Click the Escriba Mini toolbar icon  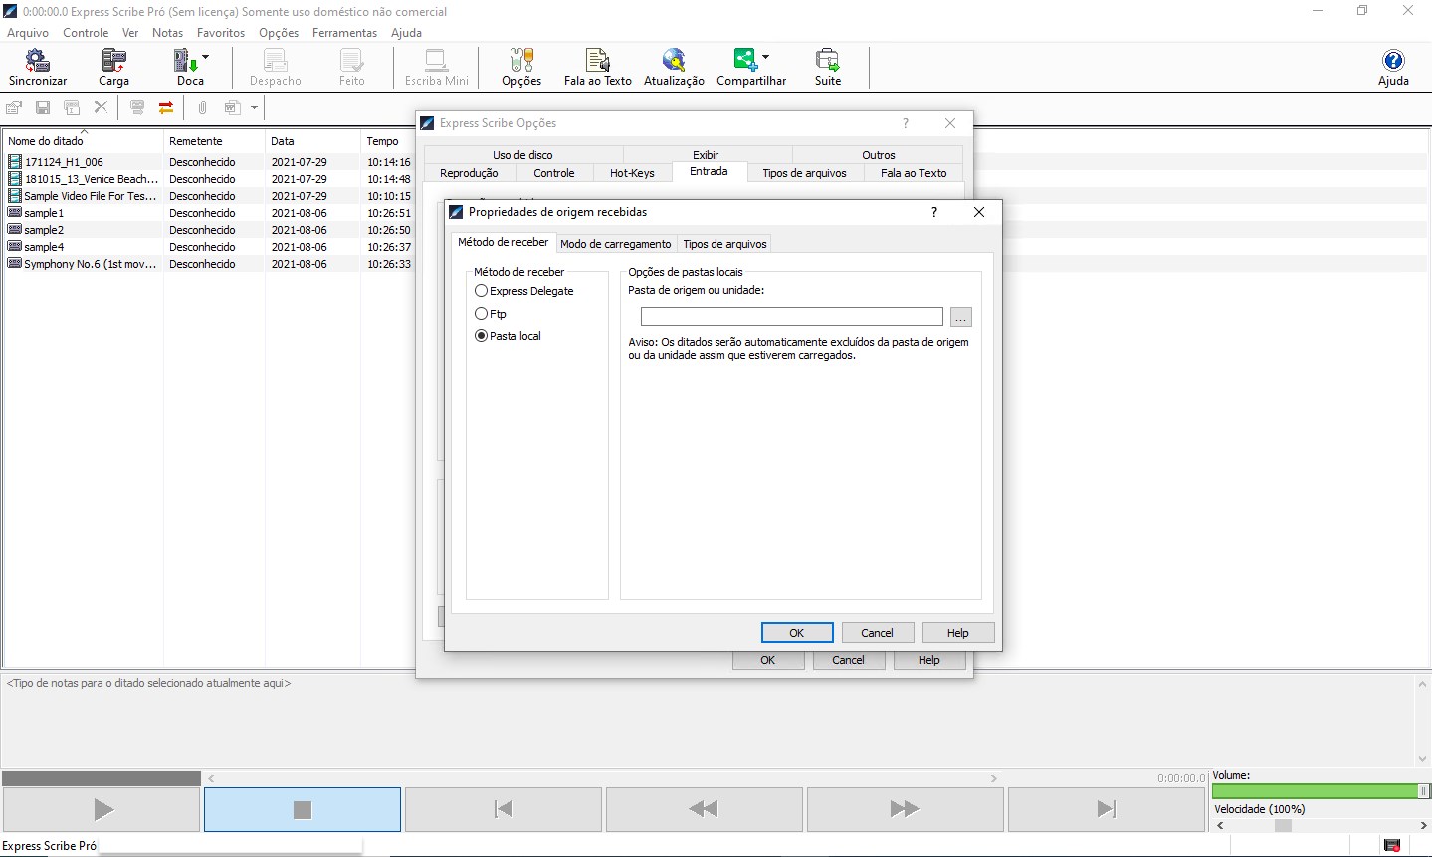point(436,67)
